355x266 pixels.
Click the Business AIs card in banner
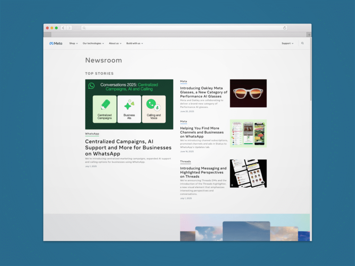(x=129, y=109)
